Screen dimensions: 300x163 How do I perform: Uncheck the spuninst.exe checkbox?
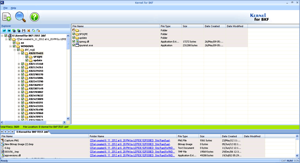74,45
